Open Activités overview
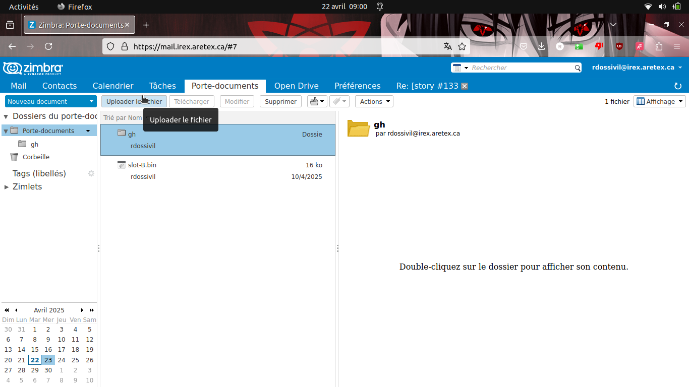The image size is (689, 387). 24,7
